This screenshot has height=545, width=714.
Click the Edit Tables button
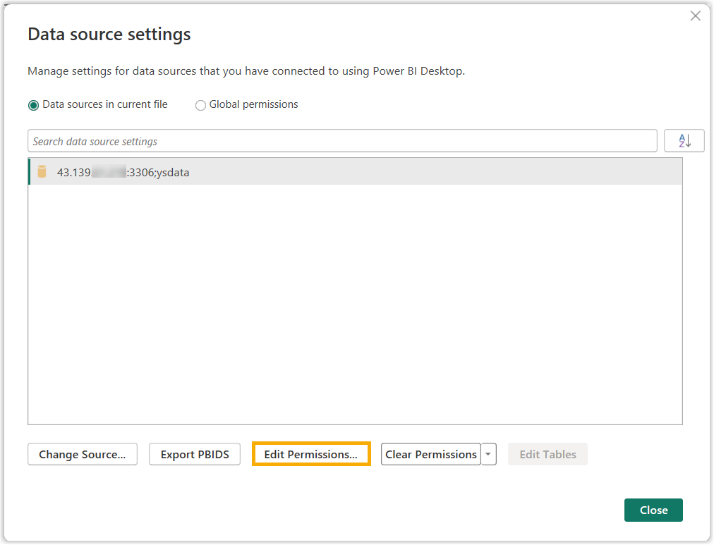547,454
